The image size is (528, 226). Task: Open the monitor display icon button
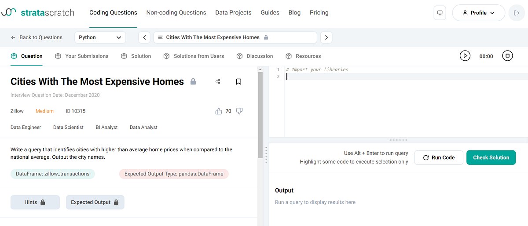pos(440,13)
